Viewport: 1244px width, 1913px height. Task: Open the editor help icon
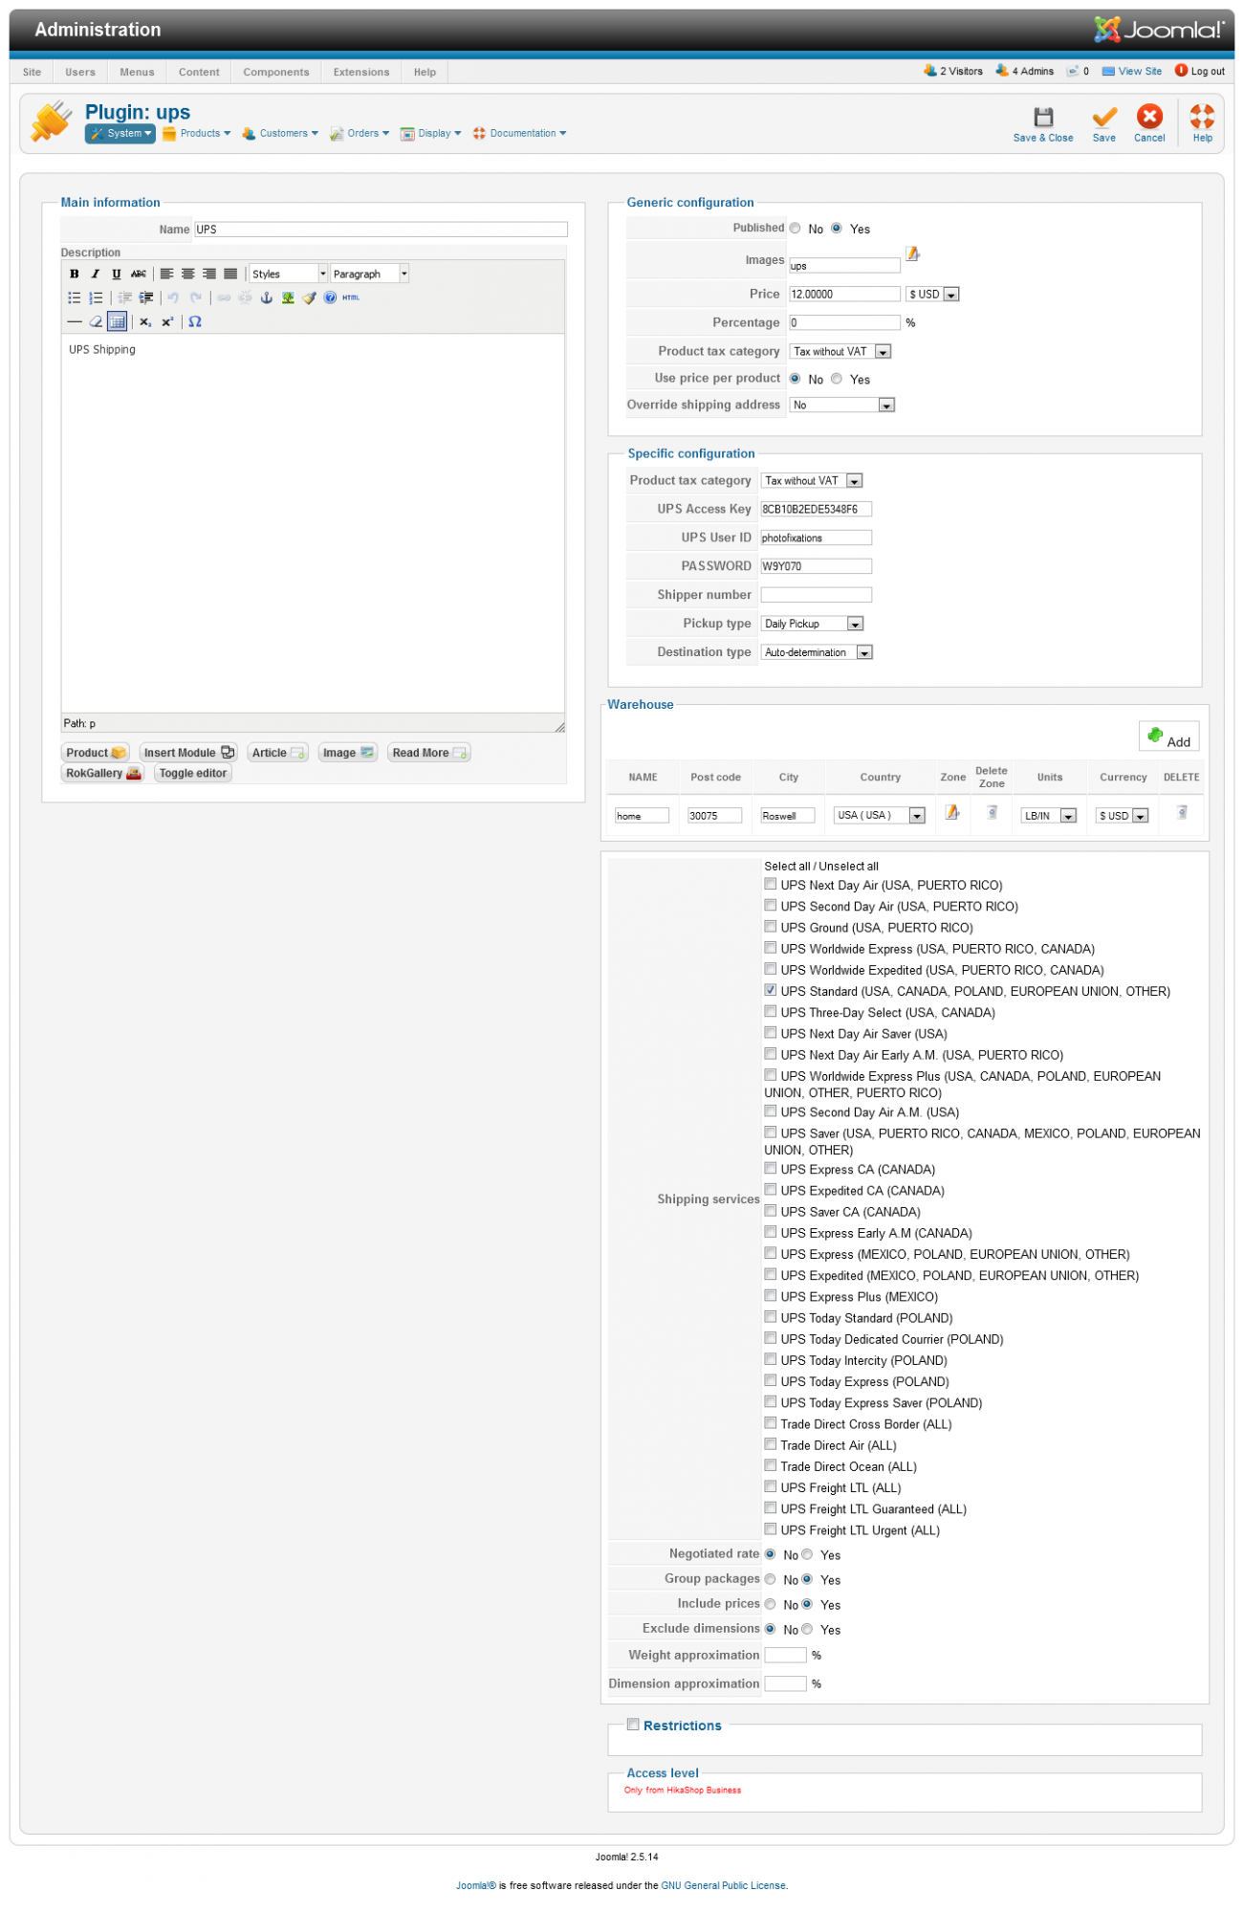coord(330,297)
